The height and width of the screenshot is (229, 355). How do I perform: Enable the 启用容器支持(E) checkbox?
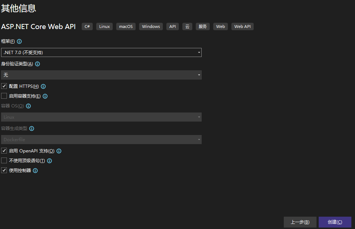(4, 96)
